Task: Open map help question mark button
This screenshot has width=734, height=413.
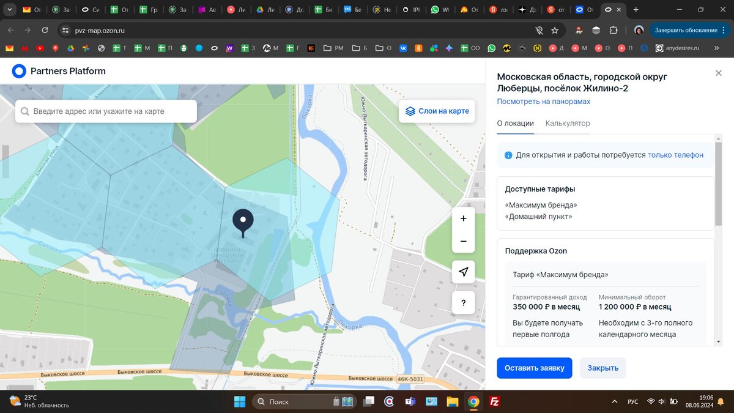Action: (463, 302)
